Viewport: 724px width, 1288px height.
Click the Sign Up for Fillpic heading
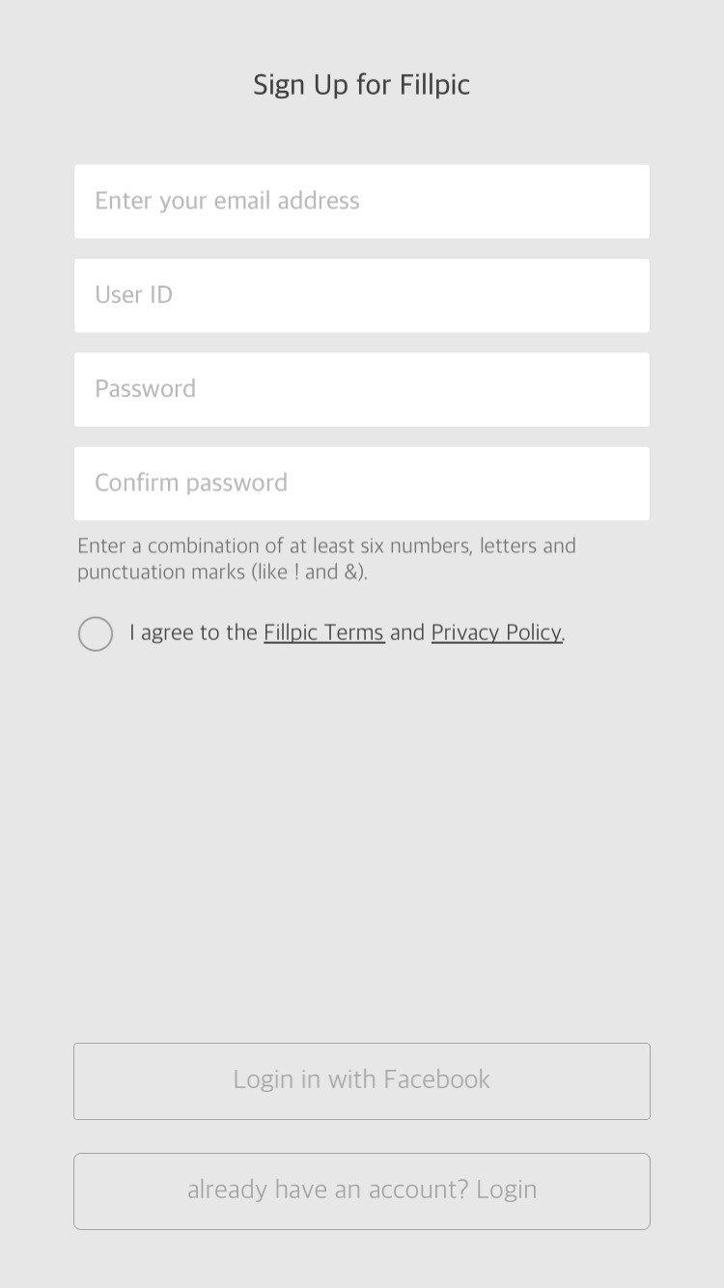(361, 85)
